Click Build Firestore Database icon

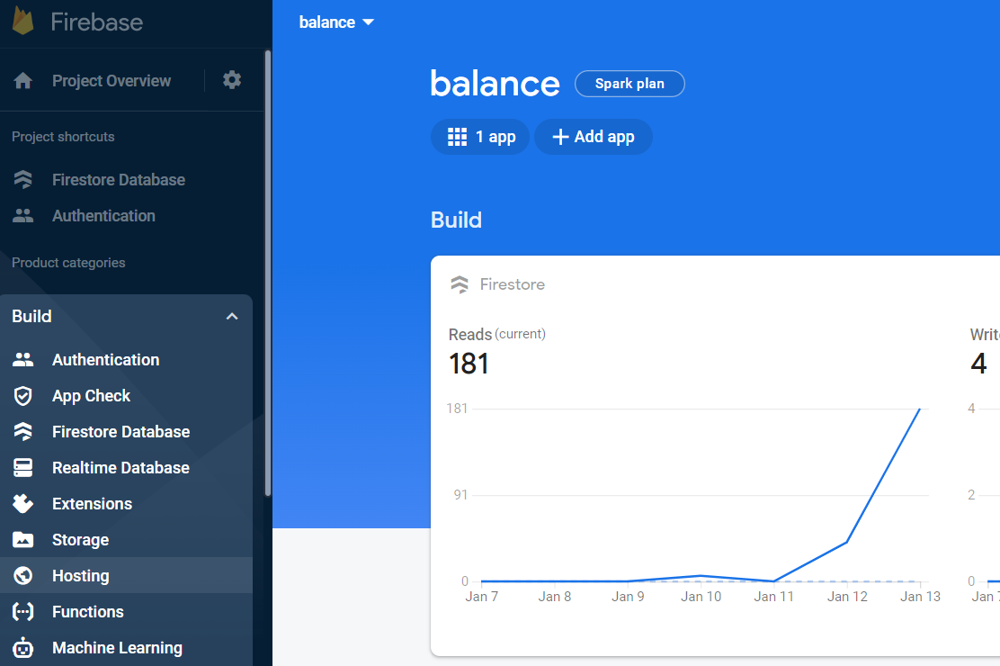click(23, 432)
